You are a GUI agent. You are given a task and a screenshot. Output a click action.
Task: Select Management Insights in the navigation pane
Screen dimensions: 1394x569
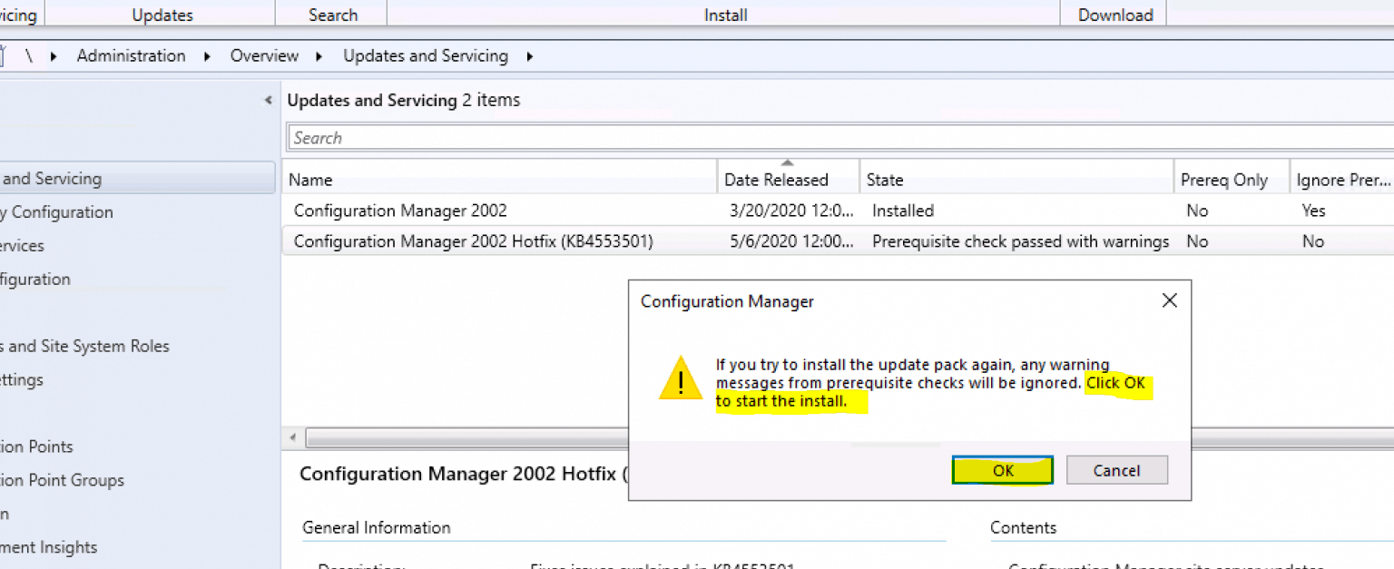click(x=48, y=547)
